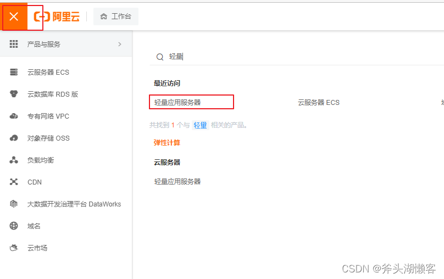Screen dimensions: 444x279
Task: Click the 对象存储 OSS icon
Action: (x=14, y=138)
